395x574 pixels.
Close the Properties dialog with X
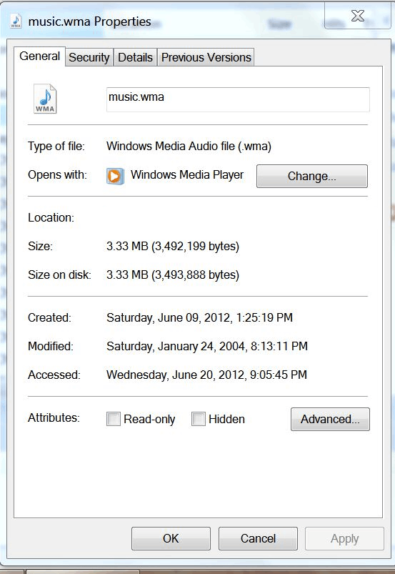point(357,16)
